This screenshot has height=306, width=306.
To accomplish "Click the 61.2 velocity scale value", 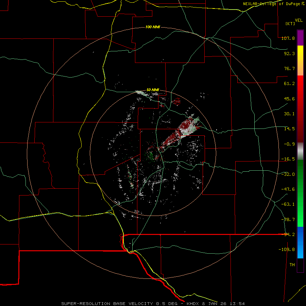I will pyautogui.click(x=289, y=84).
